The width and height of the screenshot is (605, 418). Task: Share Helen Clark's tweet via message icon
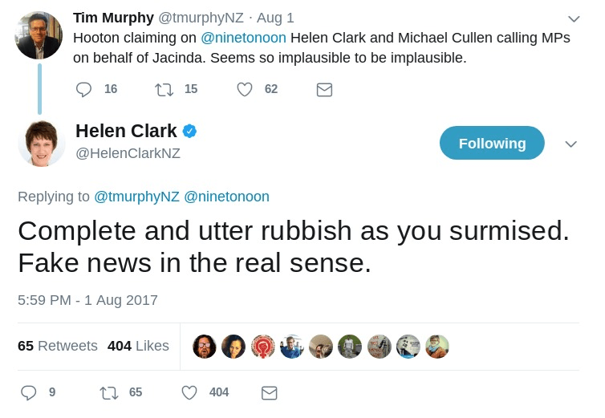270,392
